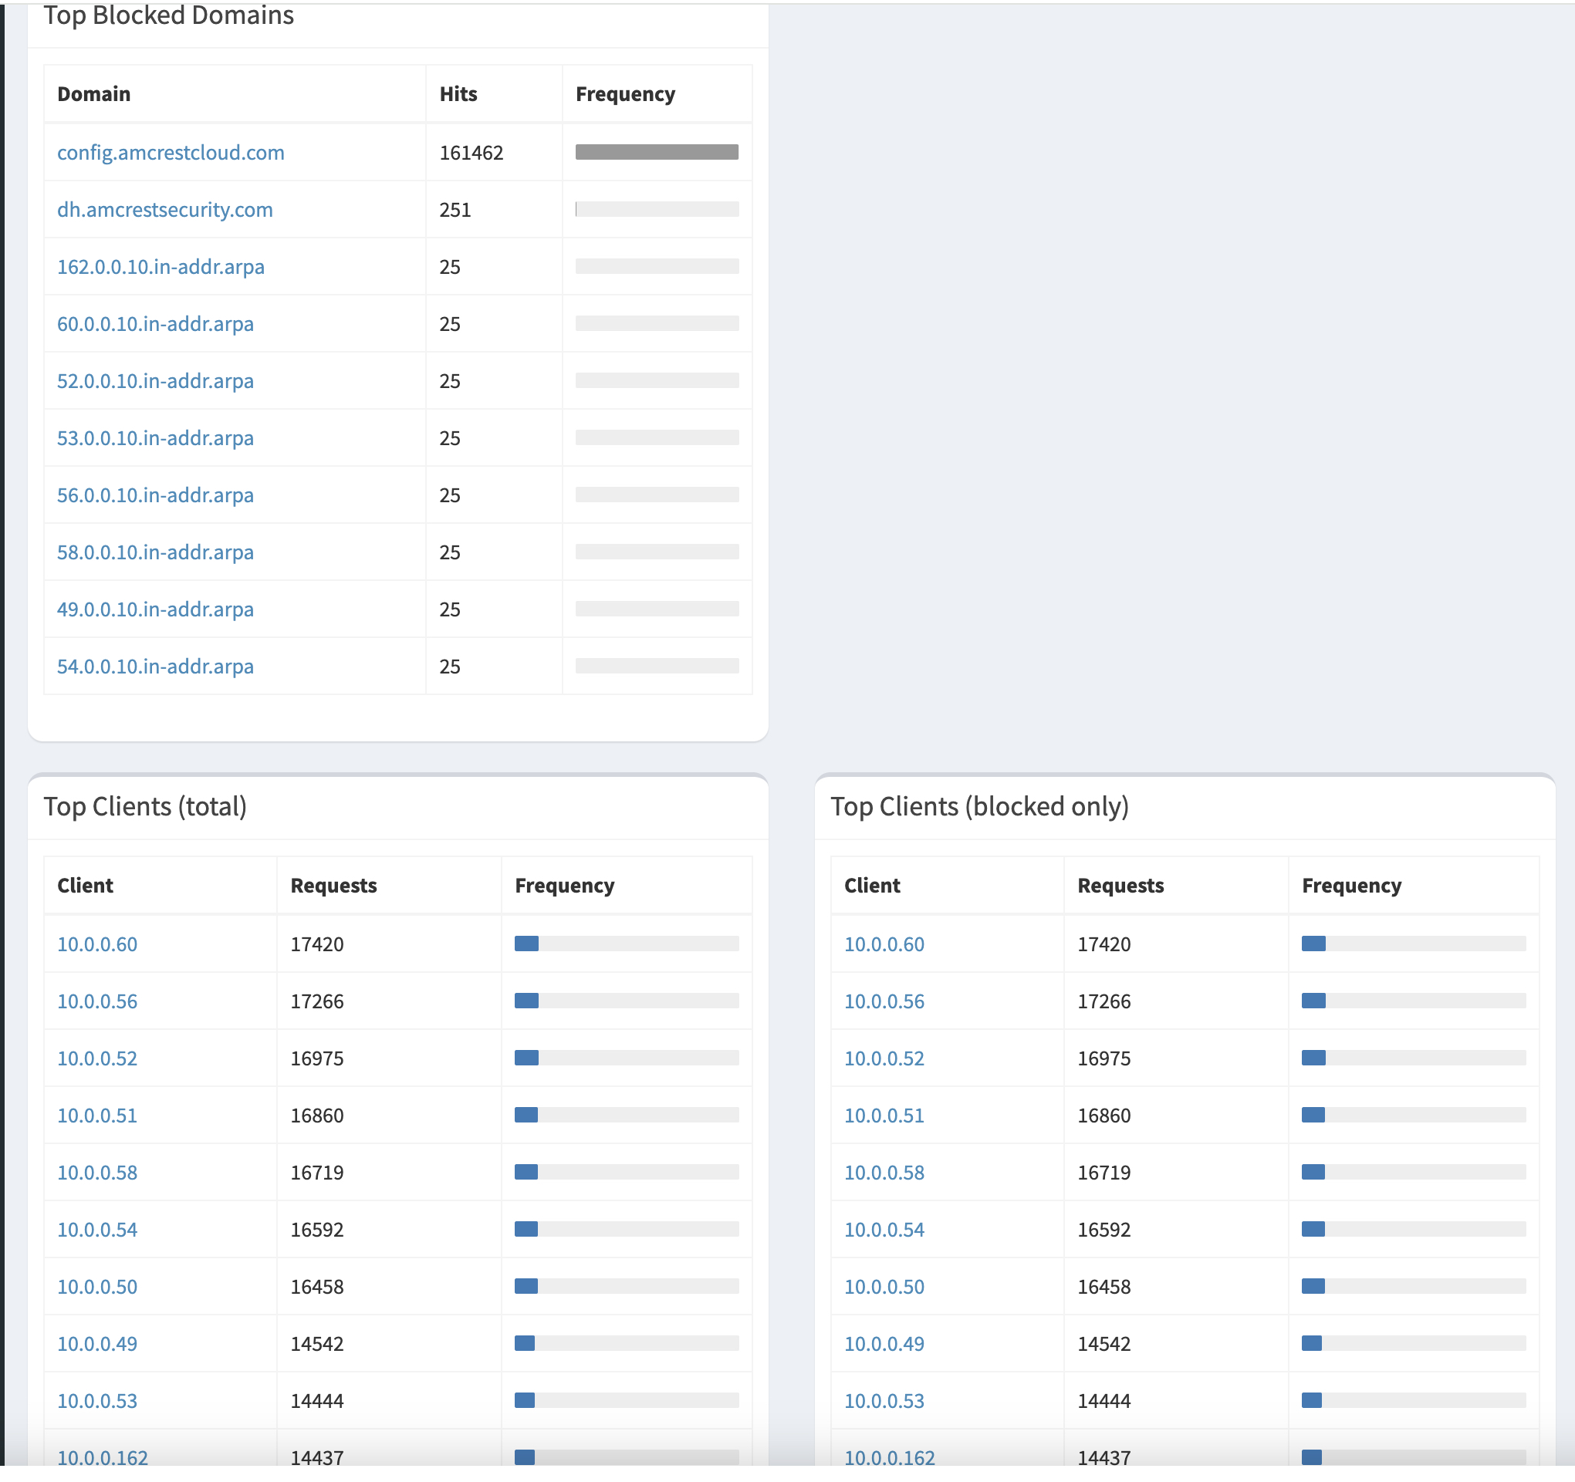
Task: Select client 10.0.0.52 in Top Clients (total)
Action: (97, 1058)
